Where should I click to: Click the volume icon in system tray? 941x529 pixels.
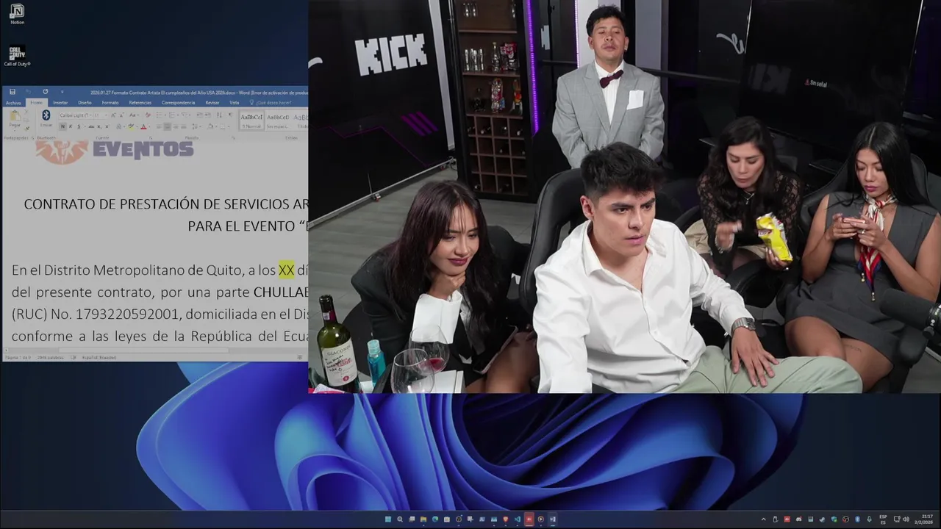906,519
